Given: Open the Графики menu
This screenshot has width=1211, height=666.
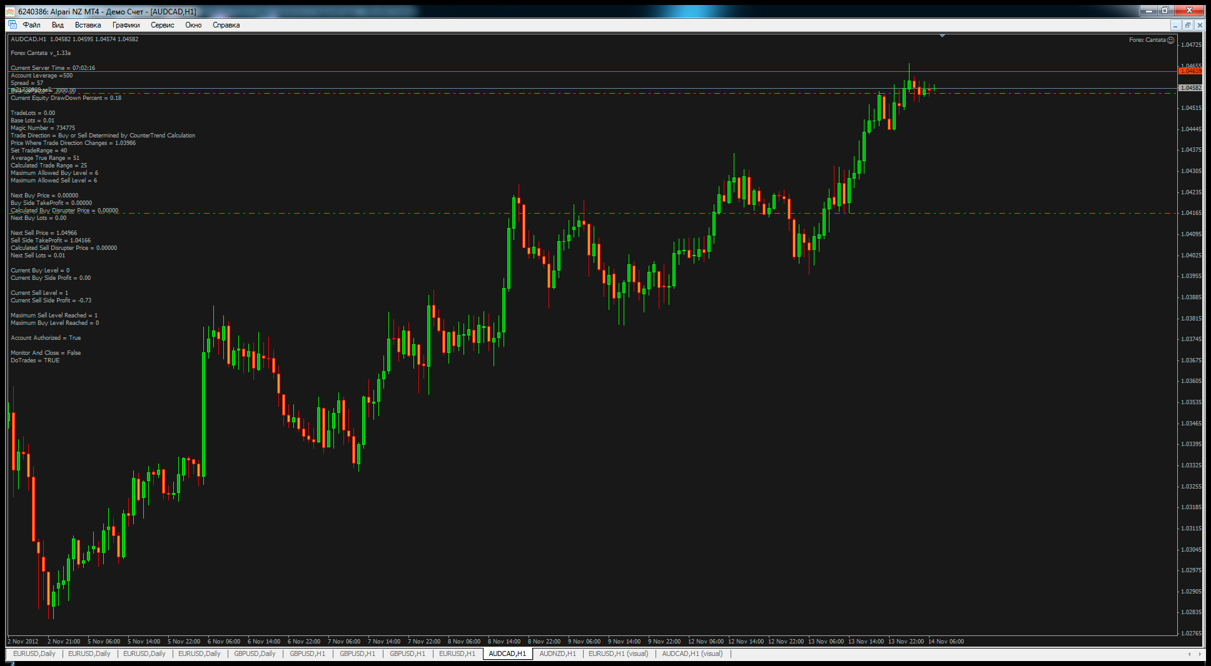Looking at the screenshot, I should pos(126,25).
